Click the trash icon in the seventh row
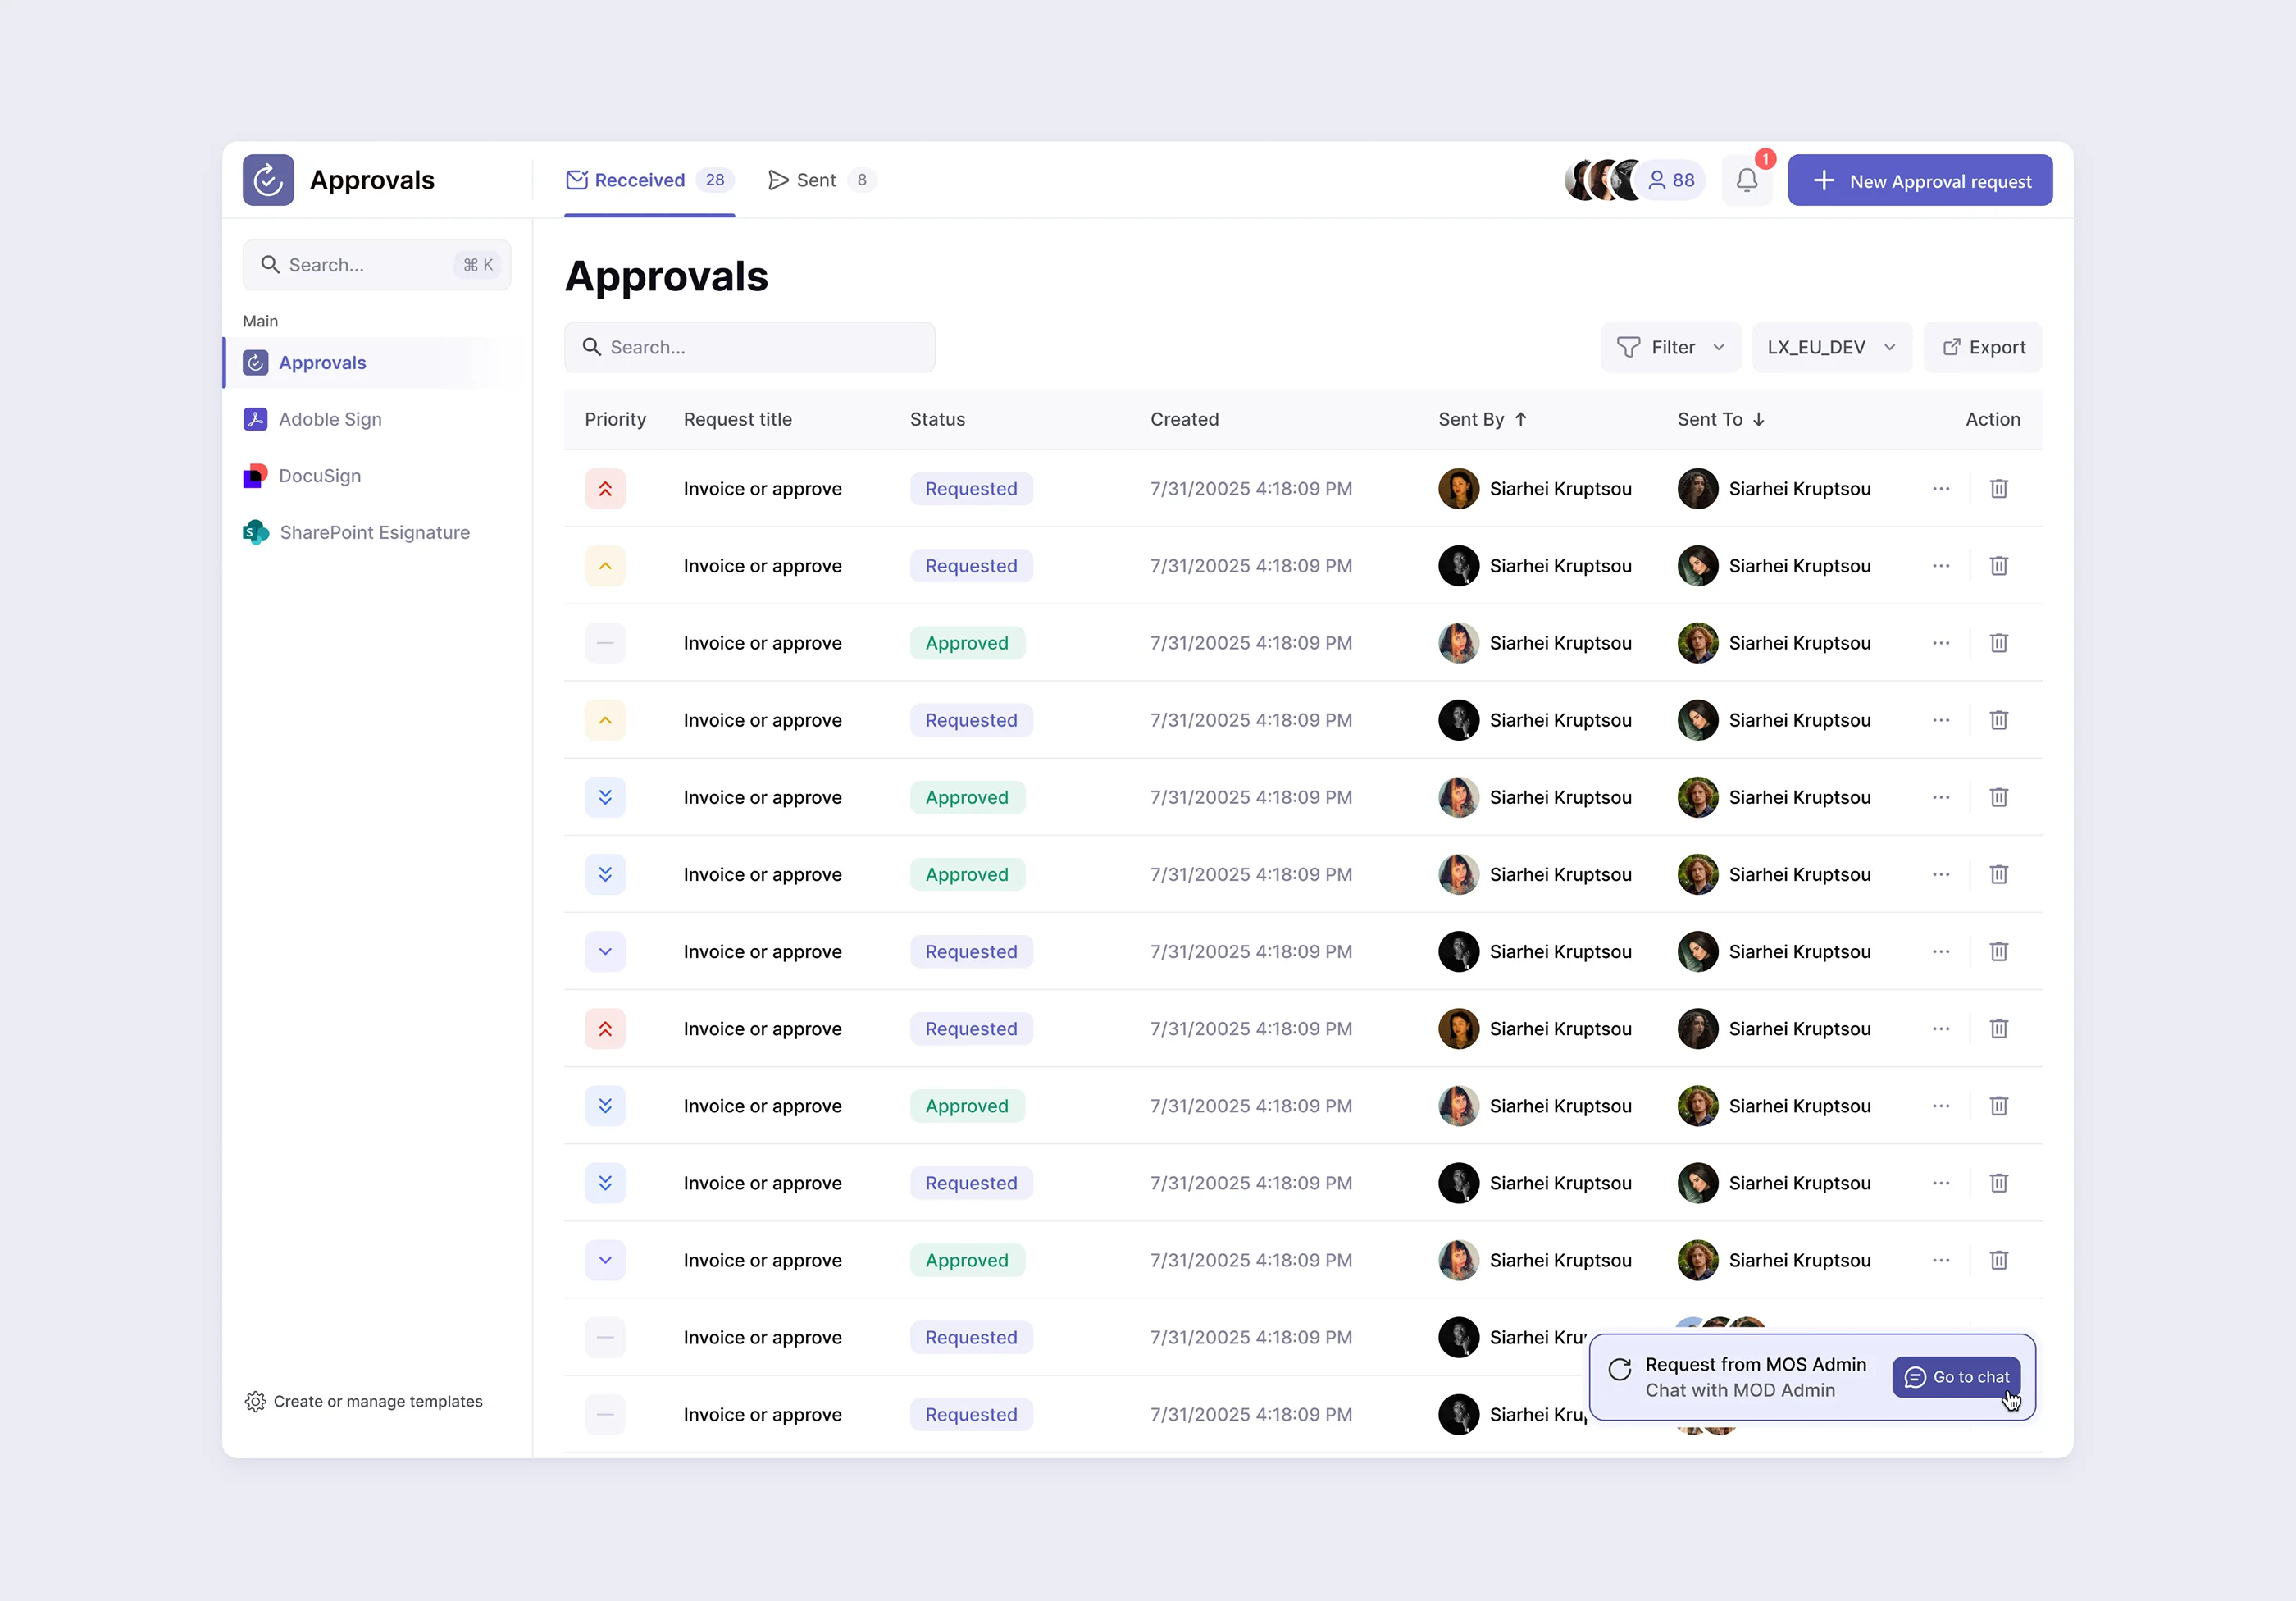The width and height of the screenshot is (2296, 1601). [x=1998, y=952]
